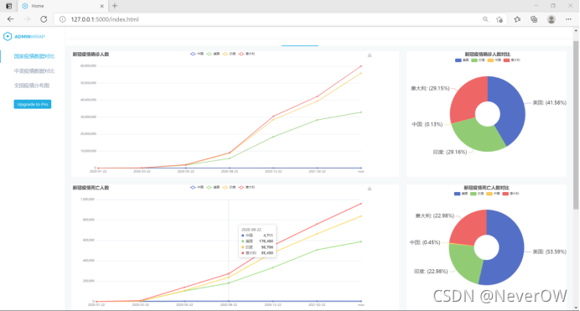Open the browser profile avatar

tap(552, 19)
